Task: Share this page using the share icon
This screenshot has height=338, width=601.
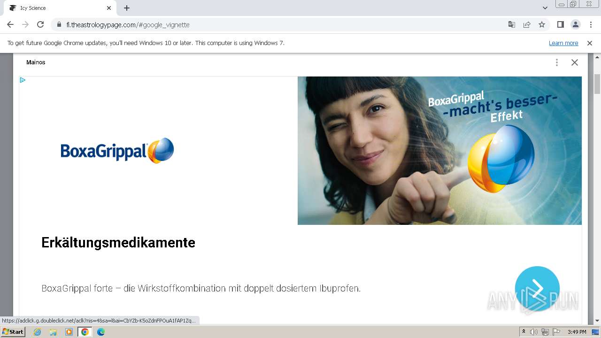Action: (x=527, y=24)
